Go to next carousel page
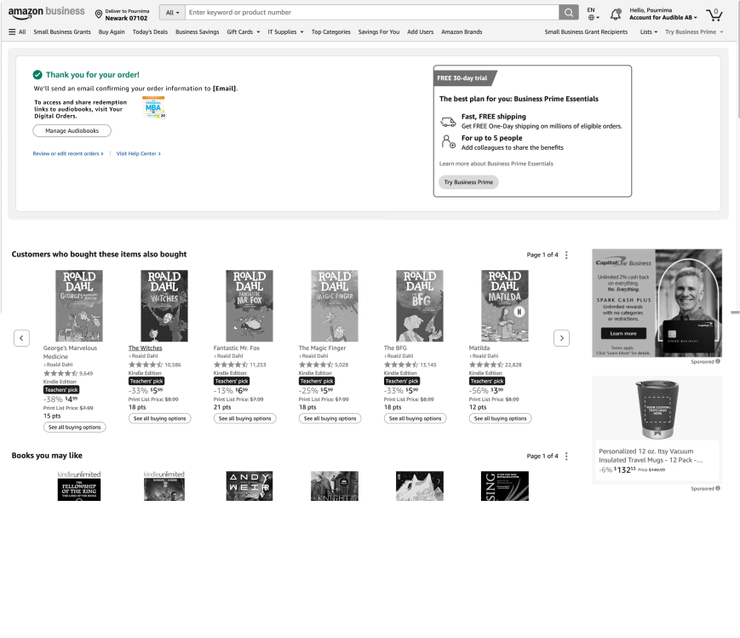Screen dimensions: 740x638 pos(561,338)
